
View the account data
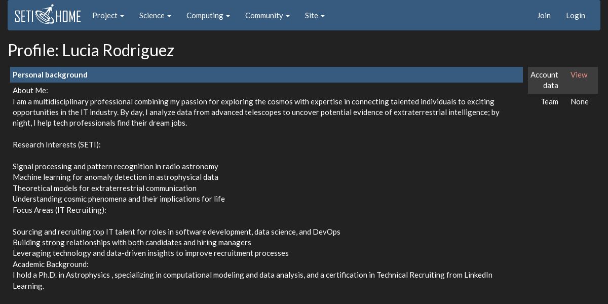click(x=579, y=75)
